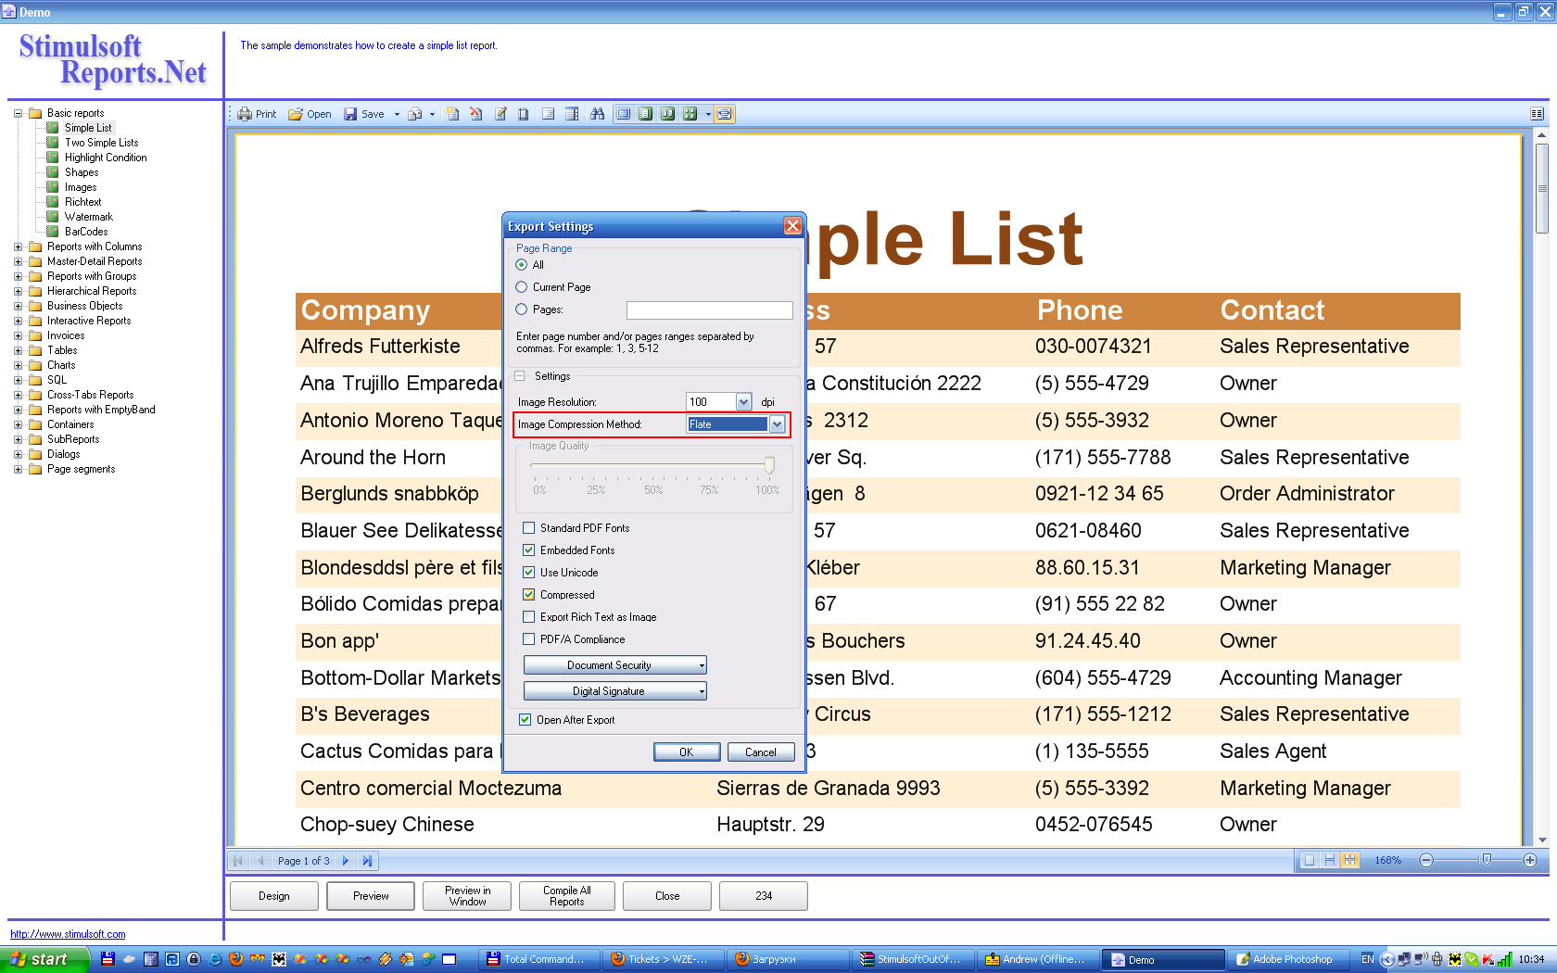Image resolution: width=1557 pixels, height=973 pixels.
Task: Toggle the Bookmarks toolbar icon
Action: [549, 114]
